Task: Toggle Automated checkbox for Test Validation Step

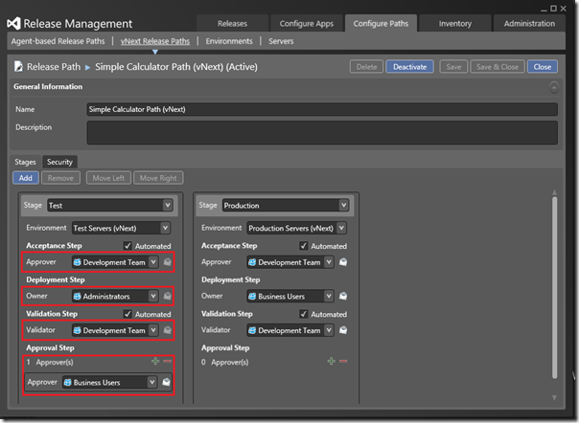Action: [x=127, y=314]
